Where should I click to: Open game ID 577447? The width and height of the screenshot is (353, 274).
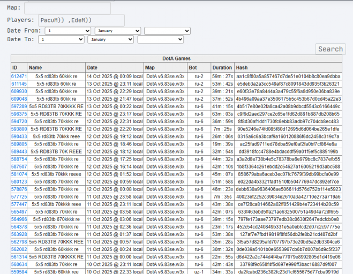(x=19, y=204)
